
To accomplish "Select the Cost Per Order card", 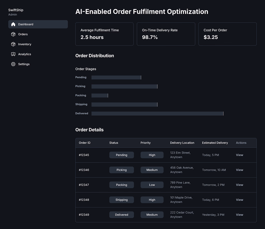I will tap(227, 34).
